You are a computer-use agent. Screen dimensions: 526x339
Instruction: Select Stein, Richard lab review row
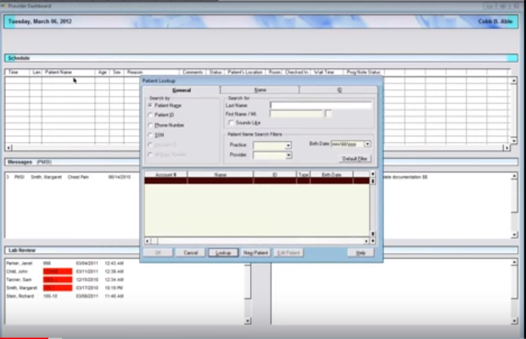[x=65, y=296]
